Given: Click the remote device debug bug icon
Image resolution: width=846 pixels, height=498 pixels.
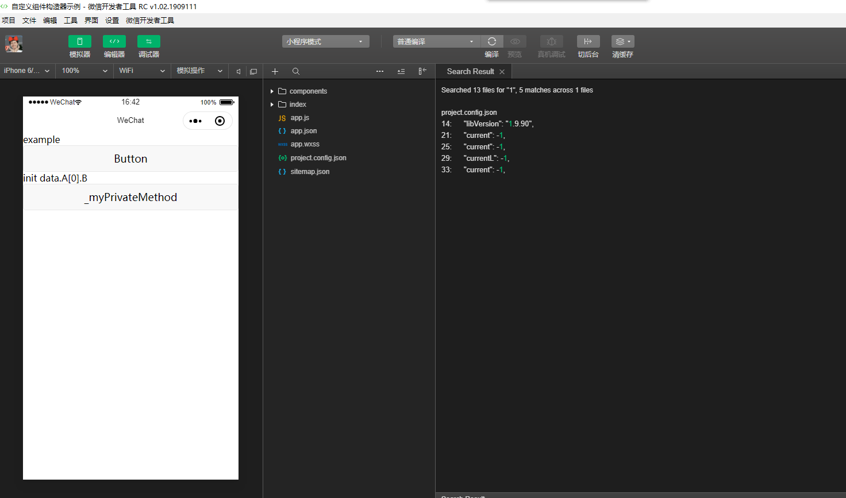Looking at the screenshot, I should coord(552,41).
